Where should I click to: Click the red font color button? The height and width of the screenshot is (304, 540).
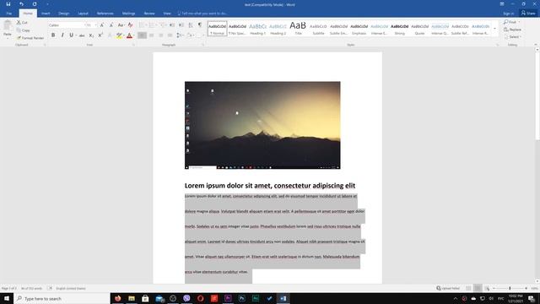click(x=129, y=35)
